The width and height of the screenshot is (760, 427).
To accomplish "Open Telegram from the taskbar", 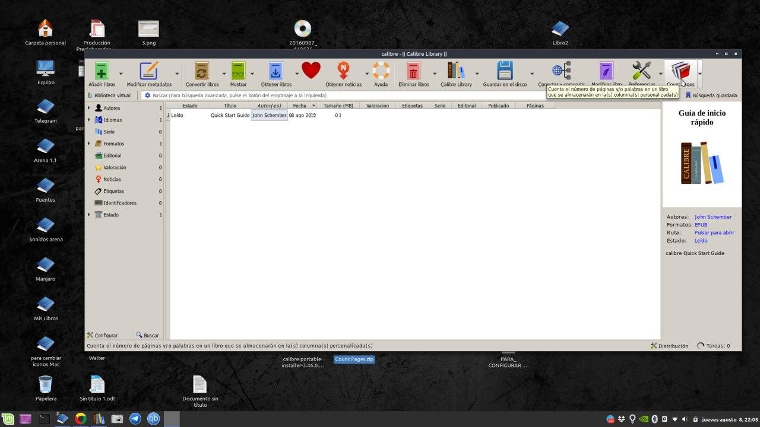I will point(135,419).
